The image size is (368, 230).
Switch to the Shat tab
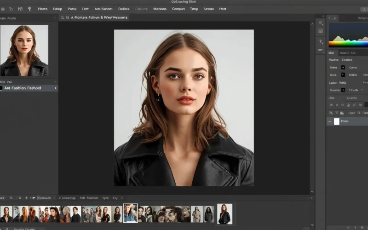(331, 53)
